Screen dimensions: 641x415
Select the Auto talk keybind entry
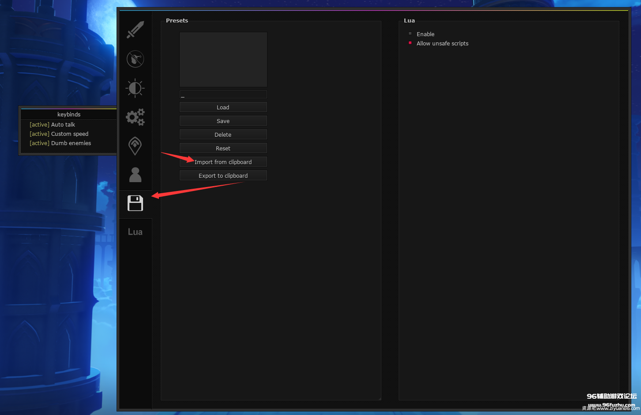click(x=63, y=125)
